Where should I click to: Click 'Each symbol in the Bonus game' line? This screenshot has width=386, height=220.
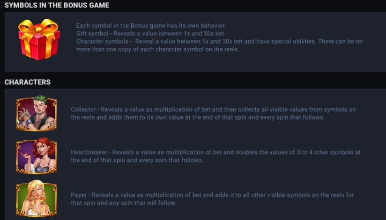click(151, 25)
